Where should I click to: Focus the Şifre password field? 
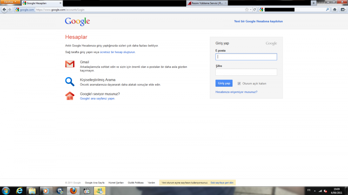point(246,72)
